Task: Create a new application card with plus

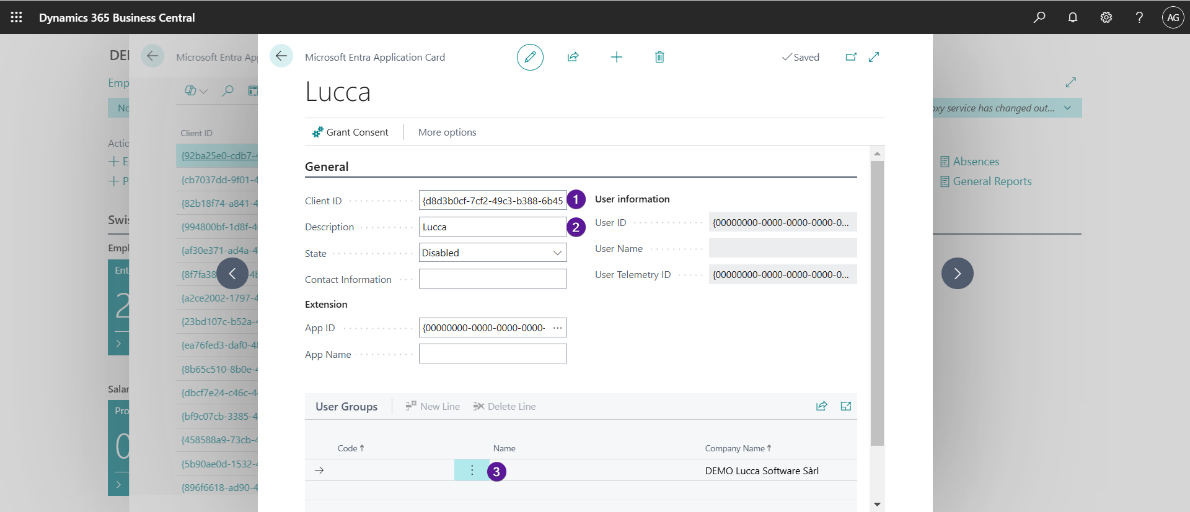Action: [617, 57]
